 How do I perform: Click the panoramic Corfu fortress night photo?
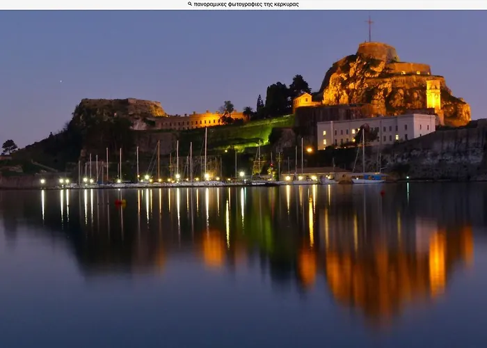pos(243,179)
